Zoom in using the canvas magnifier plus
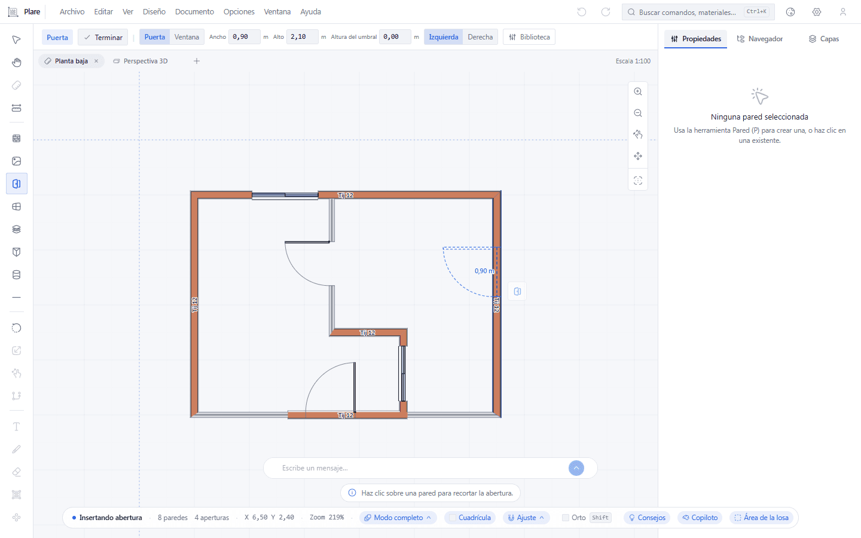Image resolution: width=861 pixels, height=538 pixels. pos(638,91)
